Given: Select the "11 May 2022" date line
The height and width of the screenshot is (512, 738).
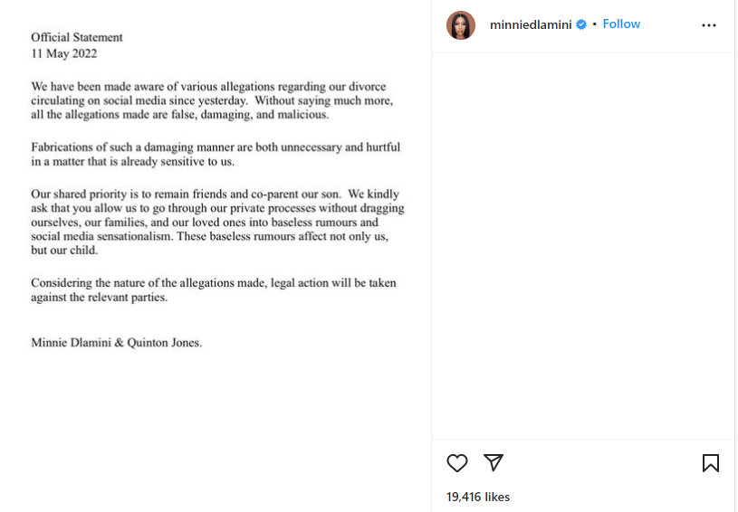Looking at the screenshot, I should pyautogui.click(x=64, y=53).
